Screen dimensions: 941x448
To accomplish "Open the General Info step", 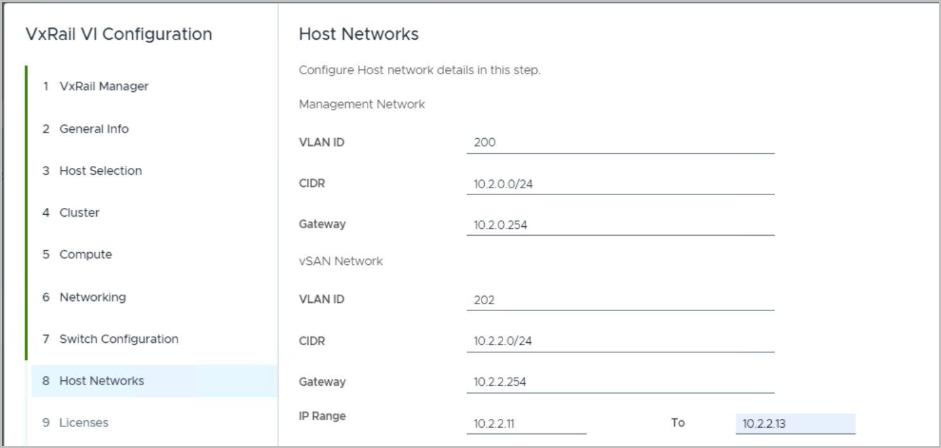I will coord(94,129).
